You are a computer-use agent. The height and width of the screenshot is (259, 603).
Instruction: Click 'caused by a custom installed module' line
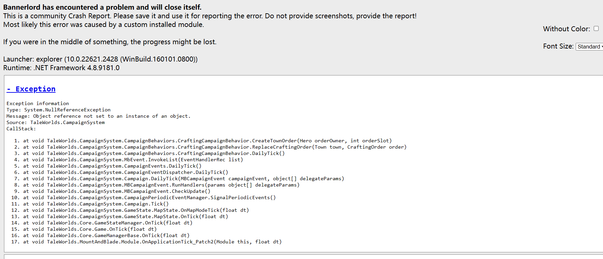(x=104, y=25)
